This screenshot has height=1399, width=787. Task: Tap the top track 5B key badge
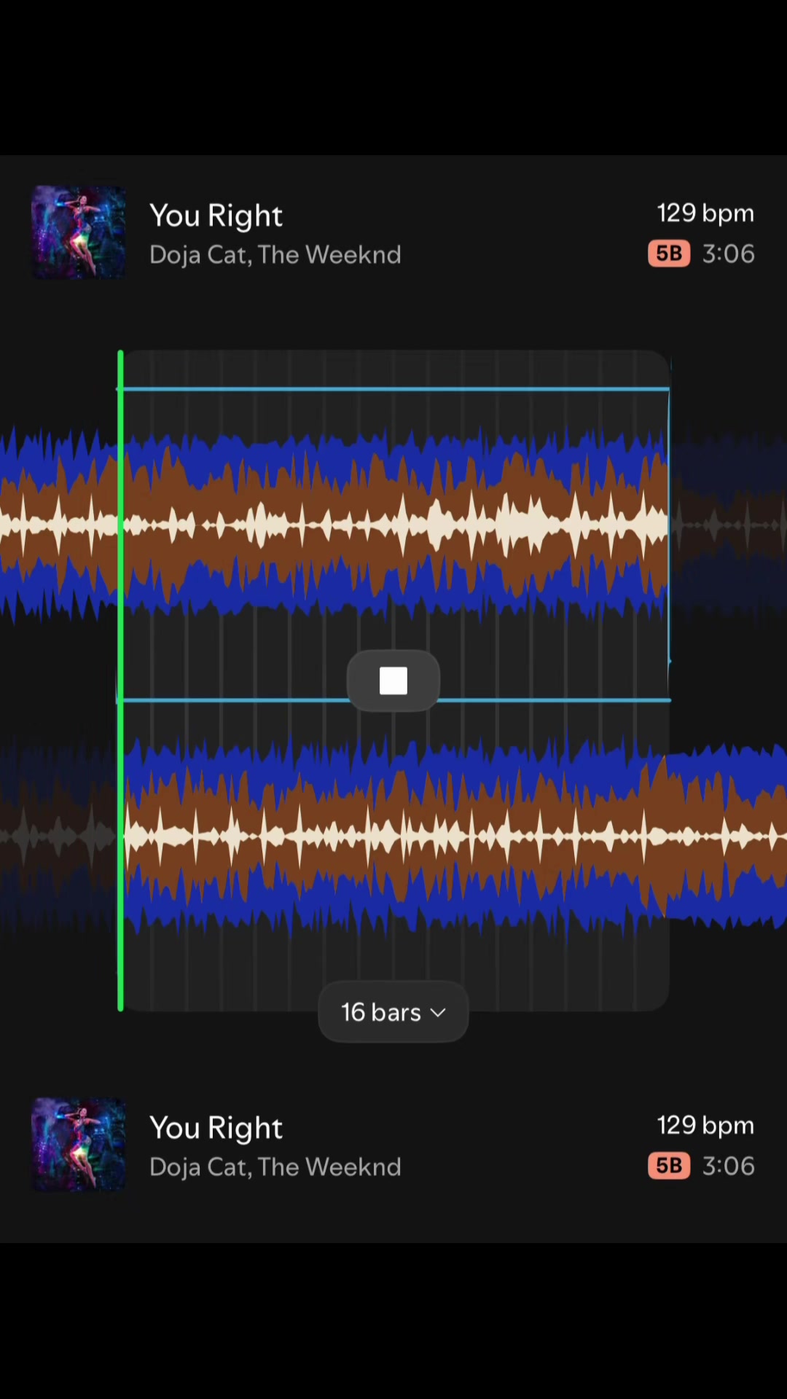(x=669, y=254)
